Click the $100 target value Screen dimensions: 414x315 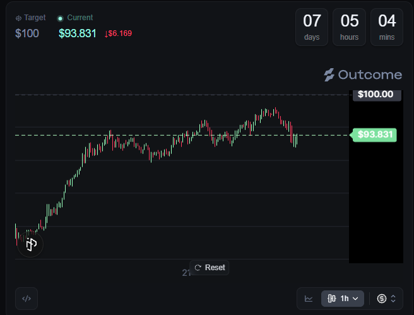click(x=27, y=33)
